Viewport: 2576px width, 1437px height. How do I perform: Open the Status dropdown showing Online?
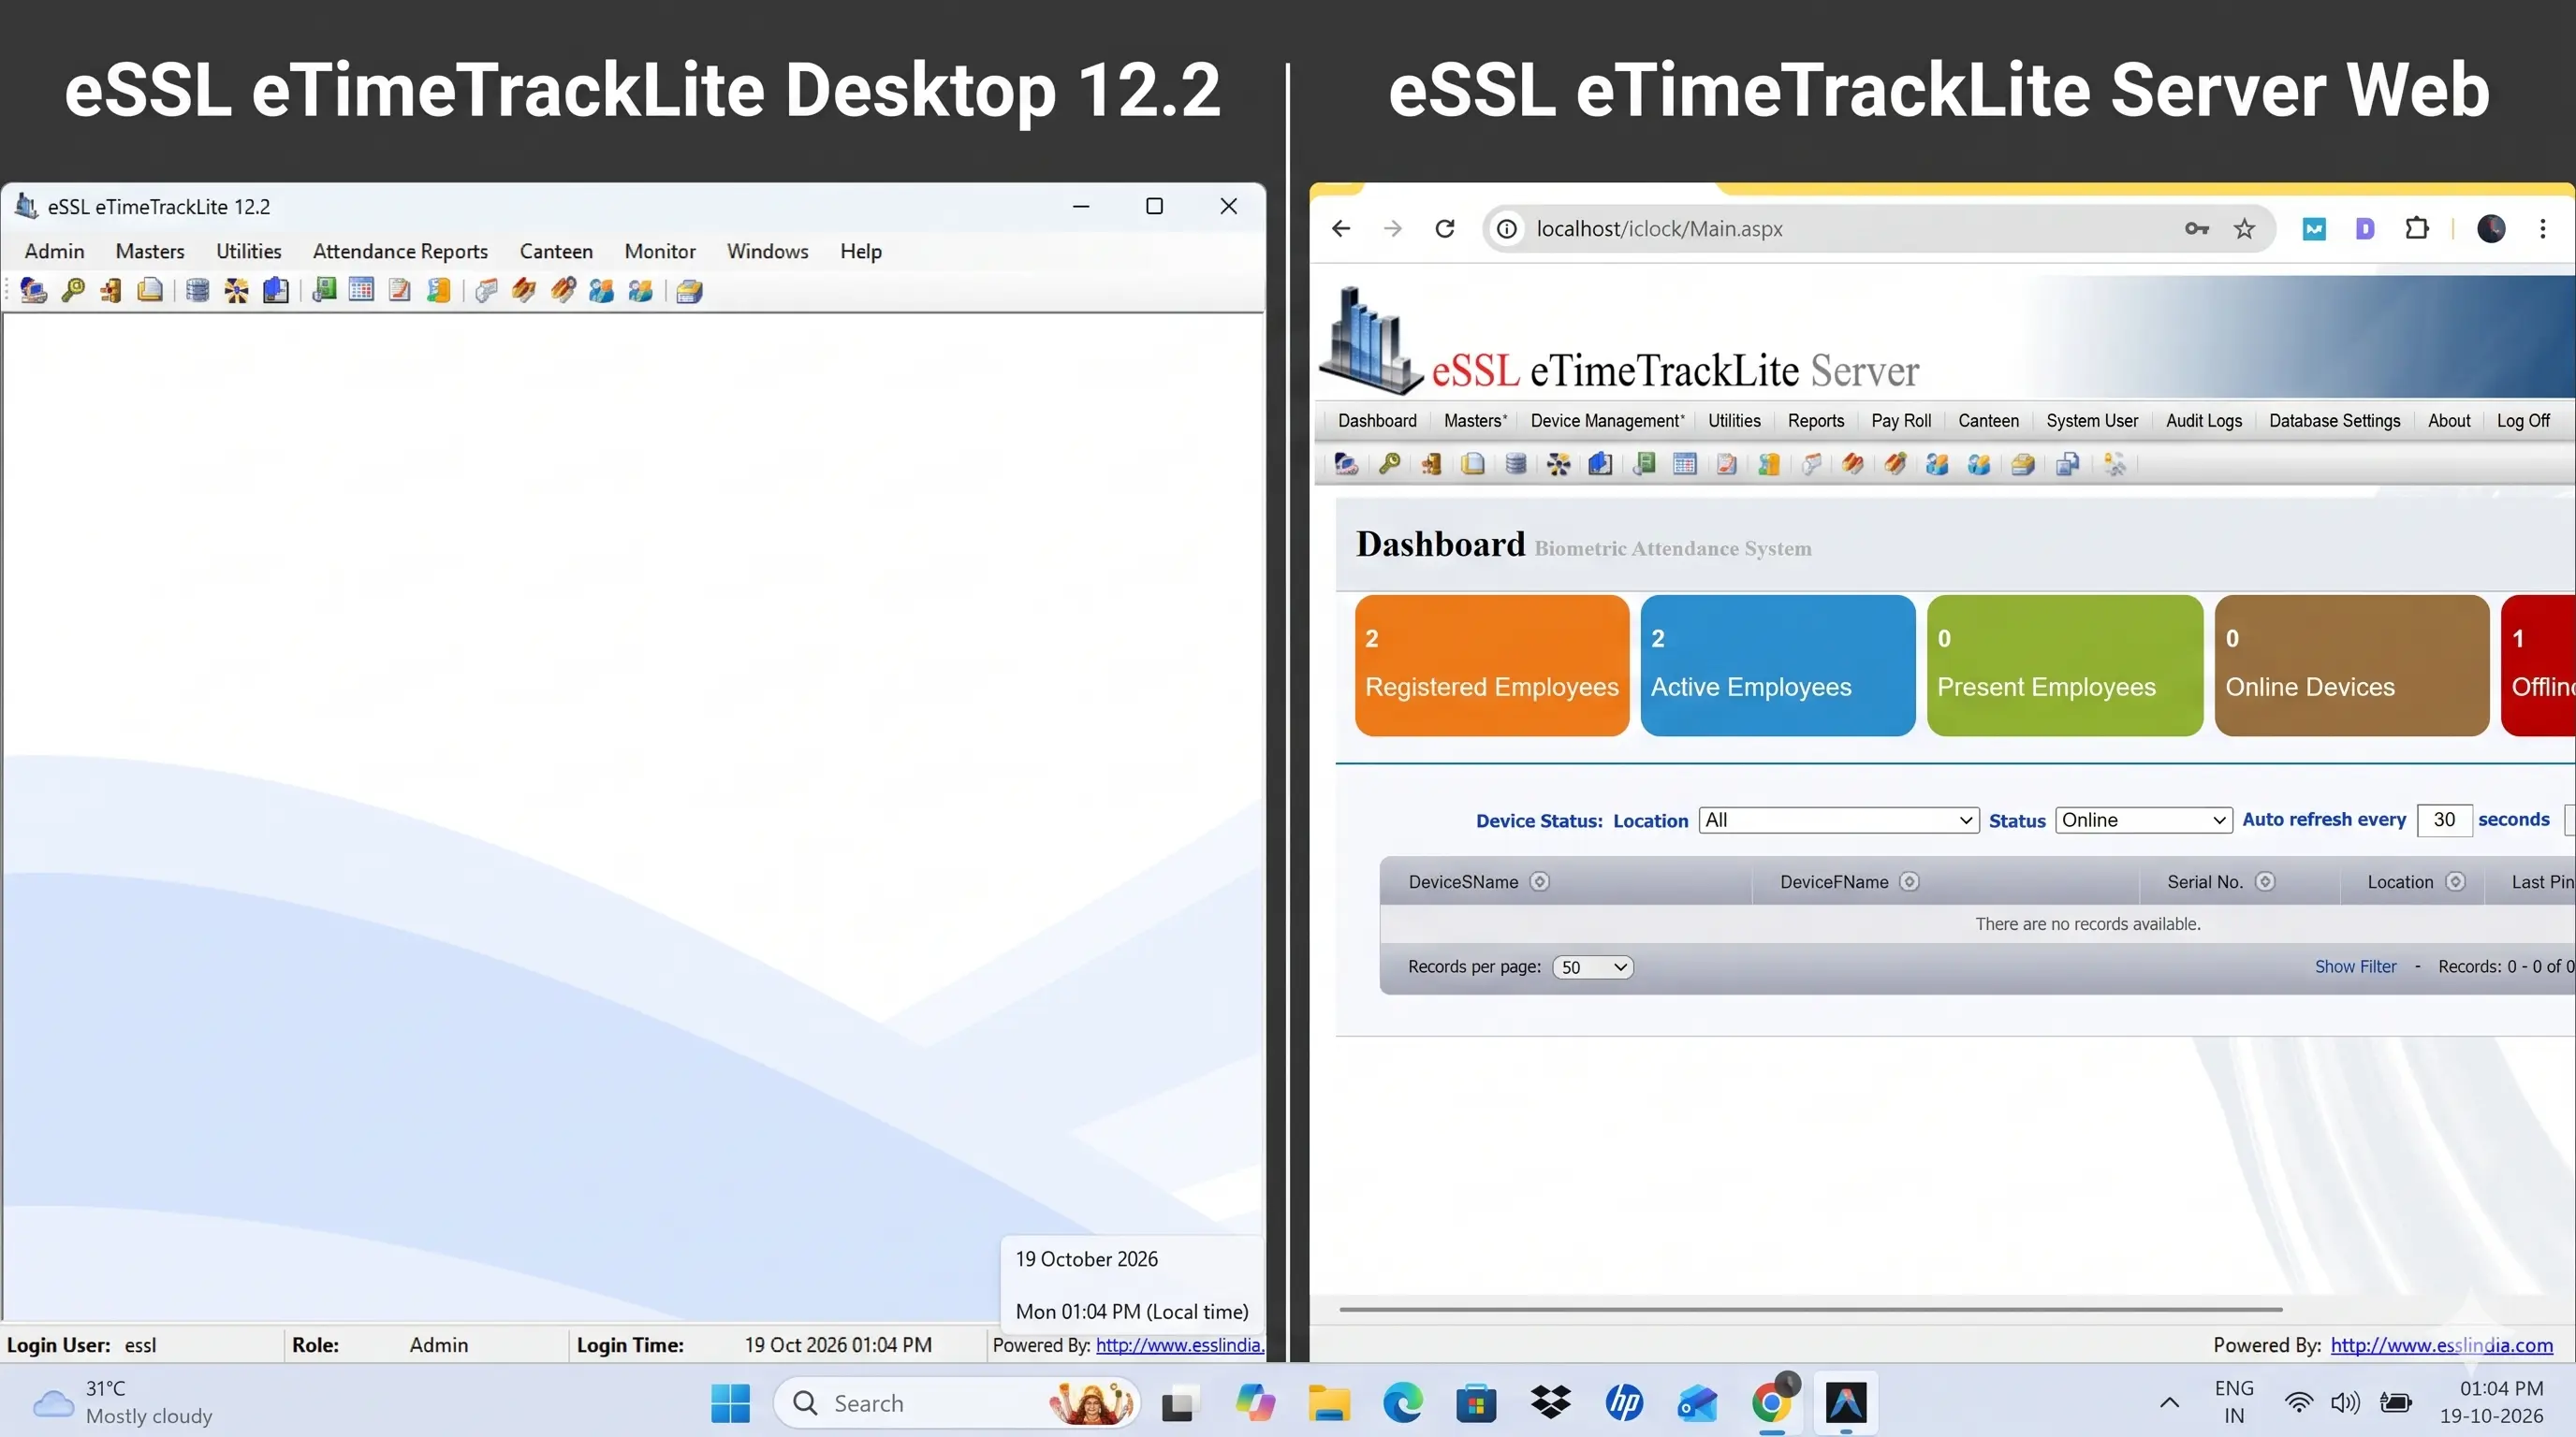tap(2143, 820)
